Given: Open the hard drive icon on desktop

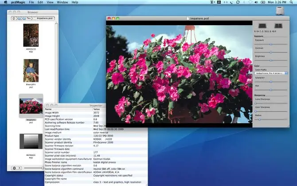Looking at the screenshot, I should (280, 11).
